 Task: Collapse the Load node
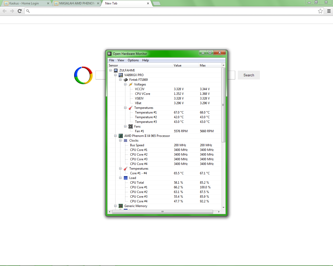tap(120, 178)
